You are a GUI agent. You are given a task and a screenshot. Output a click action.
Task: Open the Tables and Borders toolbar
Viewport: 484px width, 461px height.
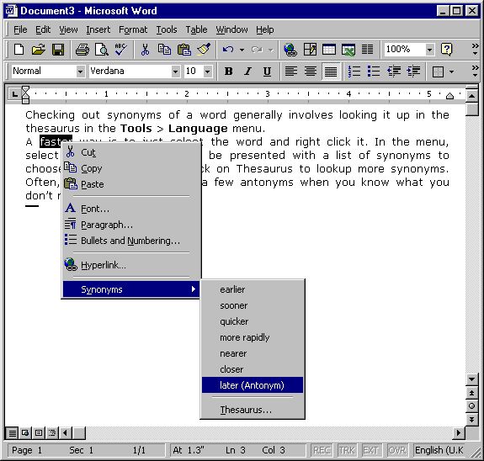pos(310,50)
